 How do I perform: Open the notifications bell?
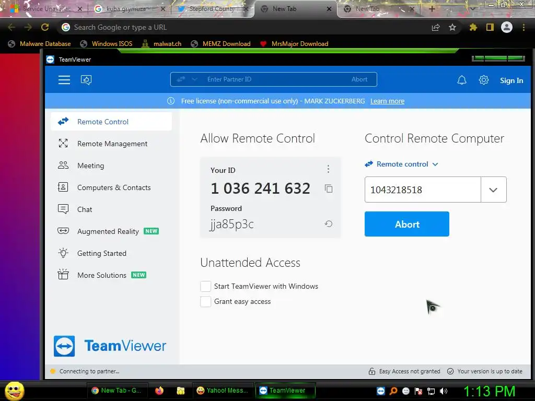[x=462, y=80]
